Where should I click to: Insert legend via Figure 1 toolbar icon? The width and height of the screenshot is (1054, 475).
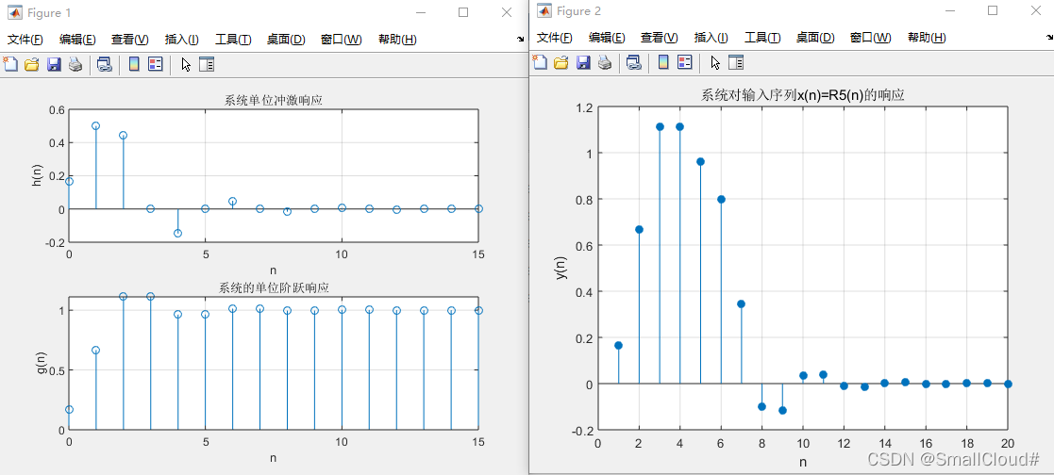[156, 64]
